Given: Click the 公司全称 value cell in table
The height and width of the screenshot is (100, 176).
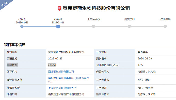Looking at the screenshot, I should click(70, 52).
